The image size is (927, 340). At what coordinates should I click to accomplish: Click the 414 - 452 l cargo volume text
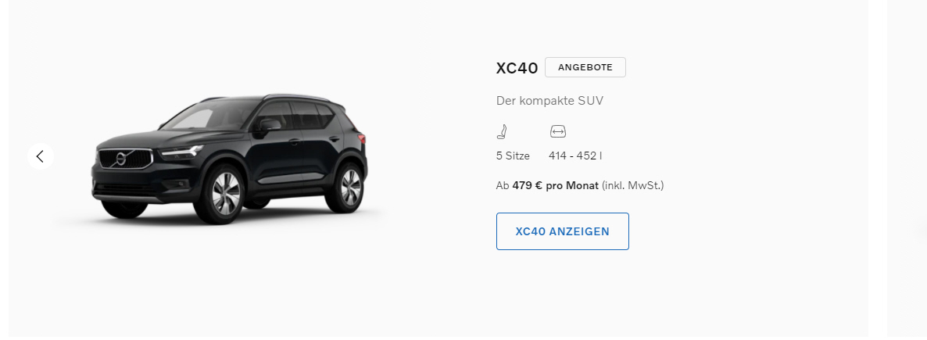pos(575,156)
